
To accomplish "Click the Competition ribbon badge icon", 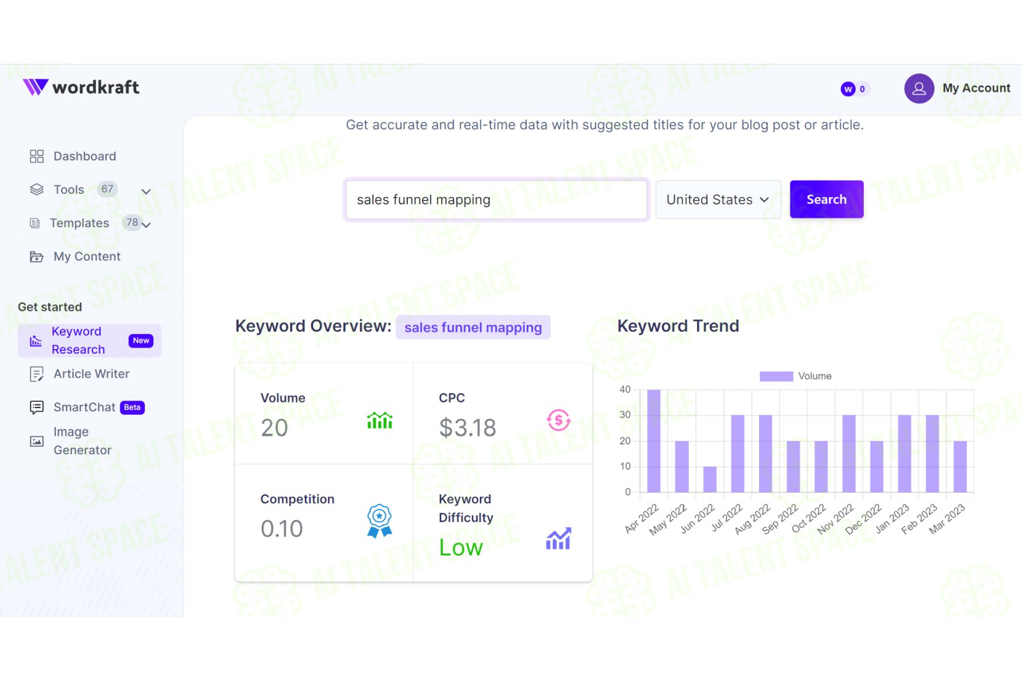I will pos(379,521).
